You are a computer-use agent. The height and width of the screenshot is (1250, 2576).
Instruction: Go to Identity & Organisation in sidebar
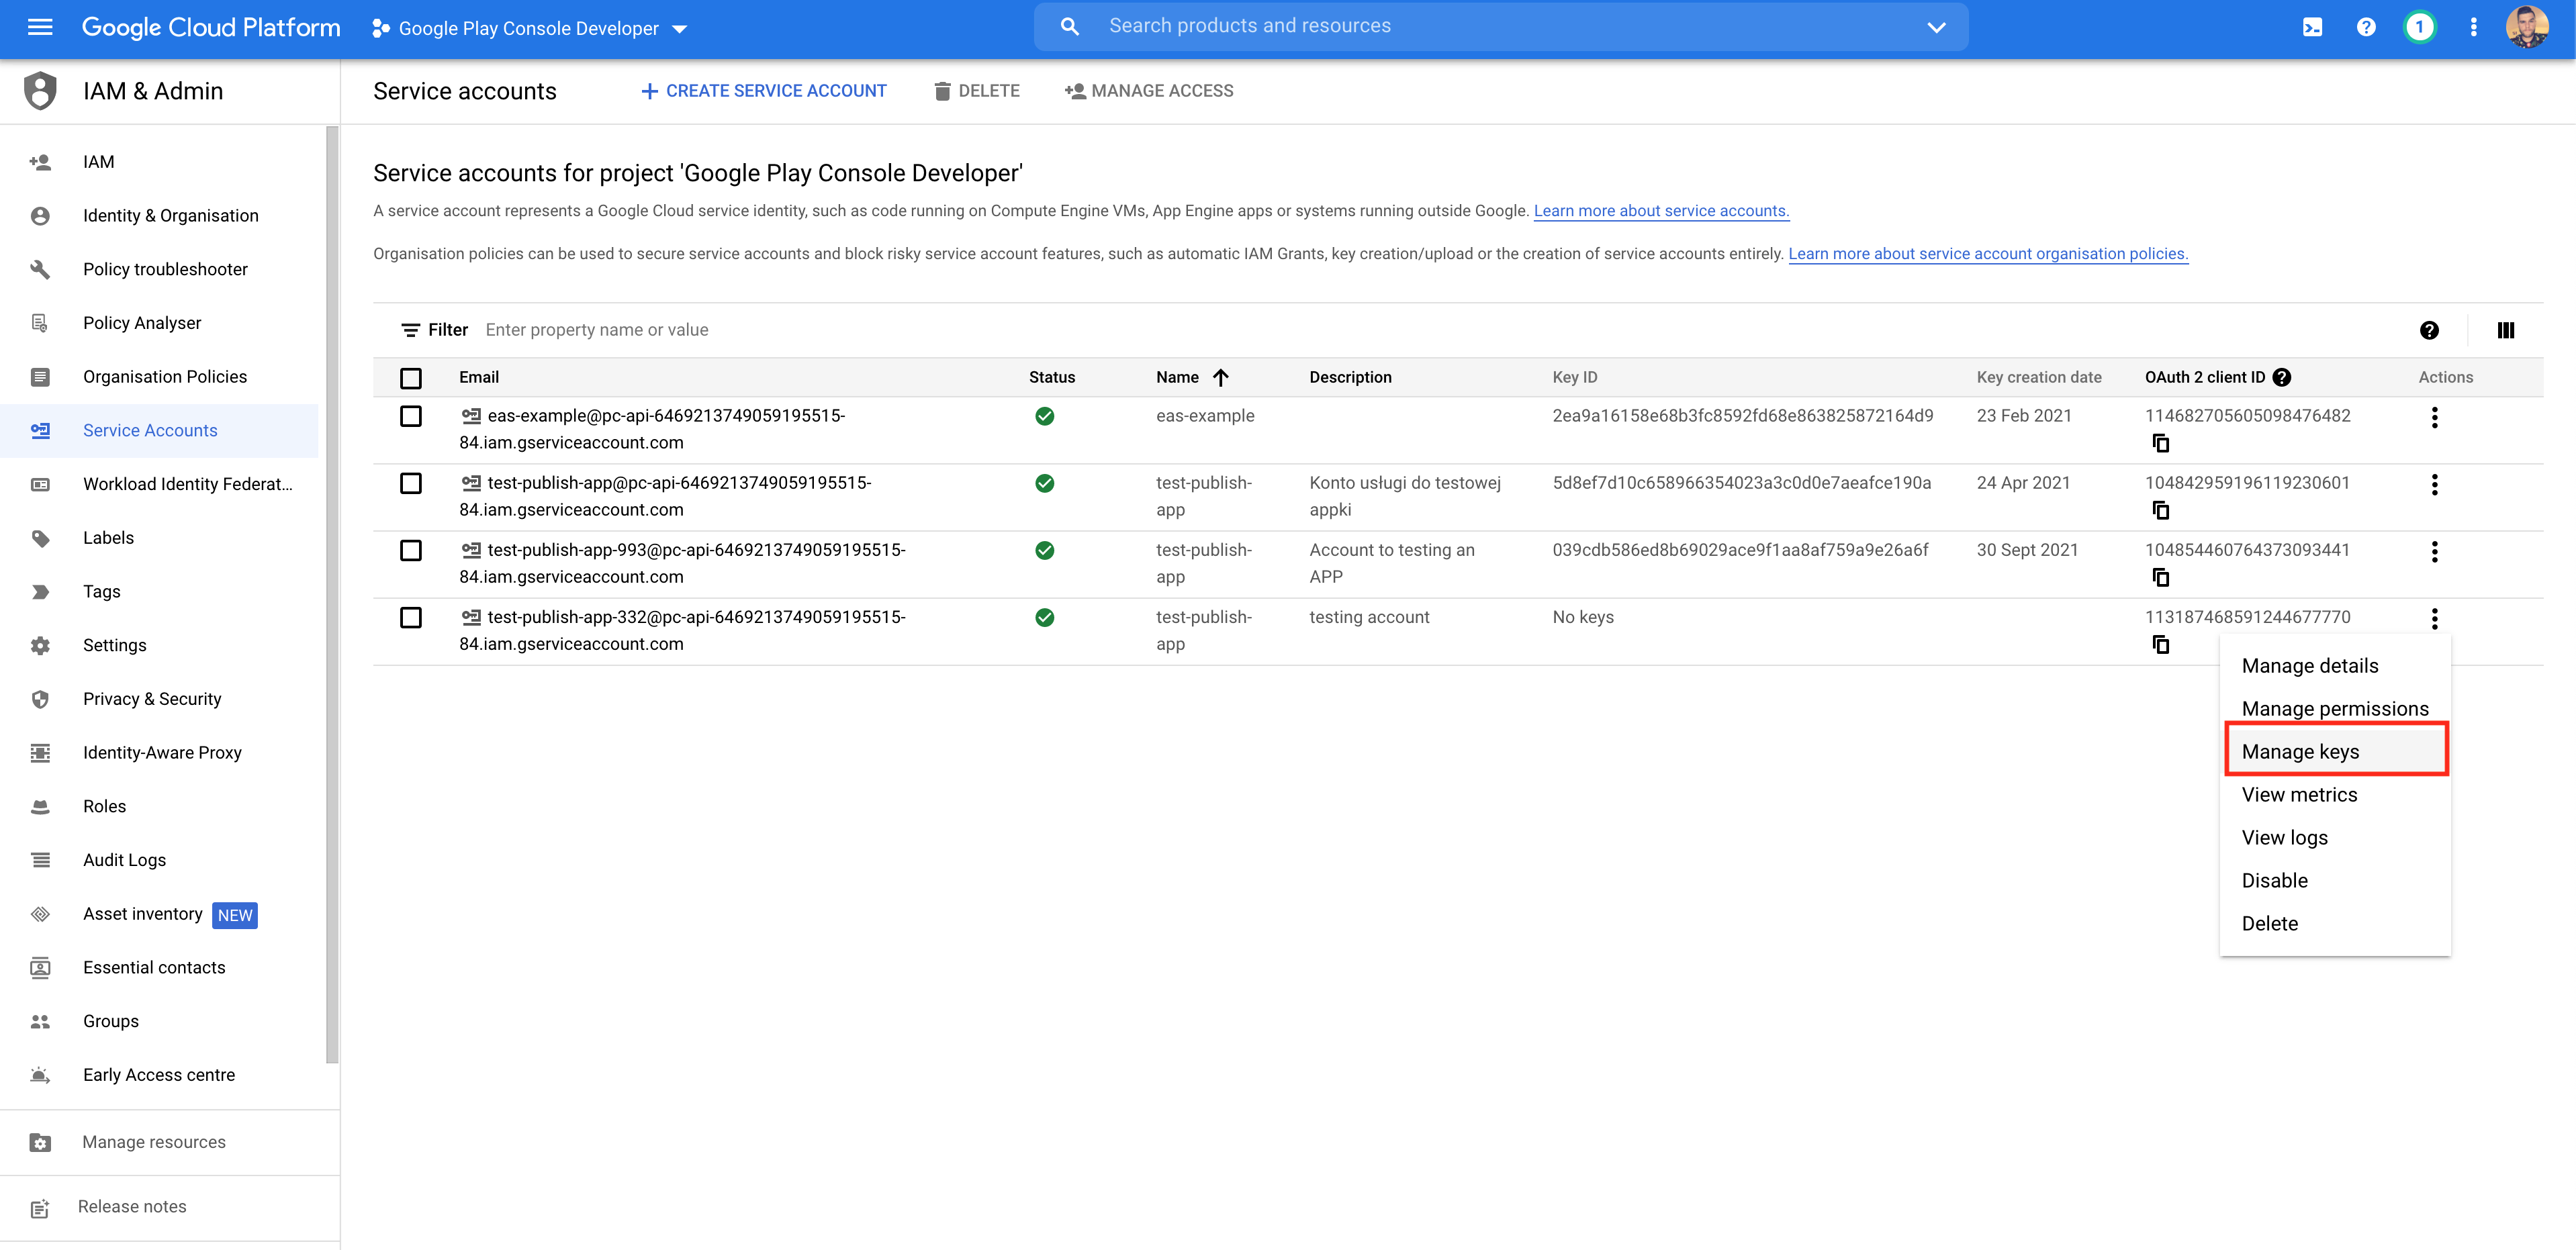pos(160,216)
